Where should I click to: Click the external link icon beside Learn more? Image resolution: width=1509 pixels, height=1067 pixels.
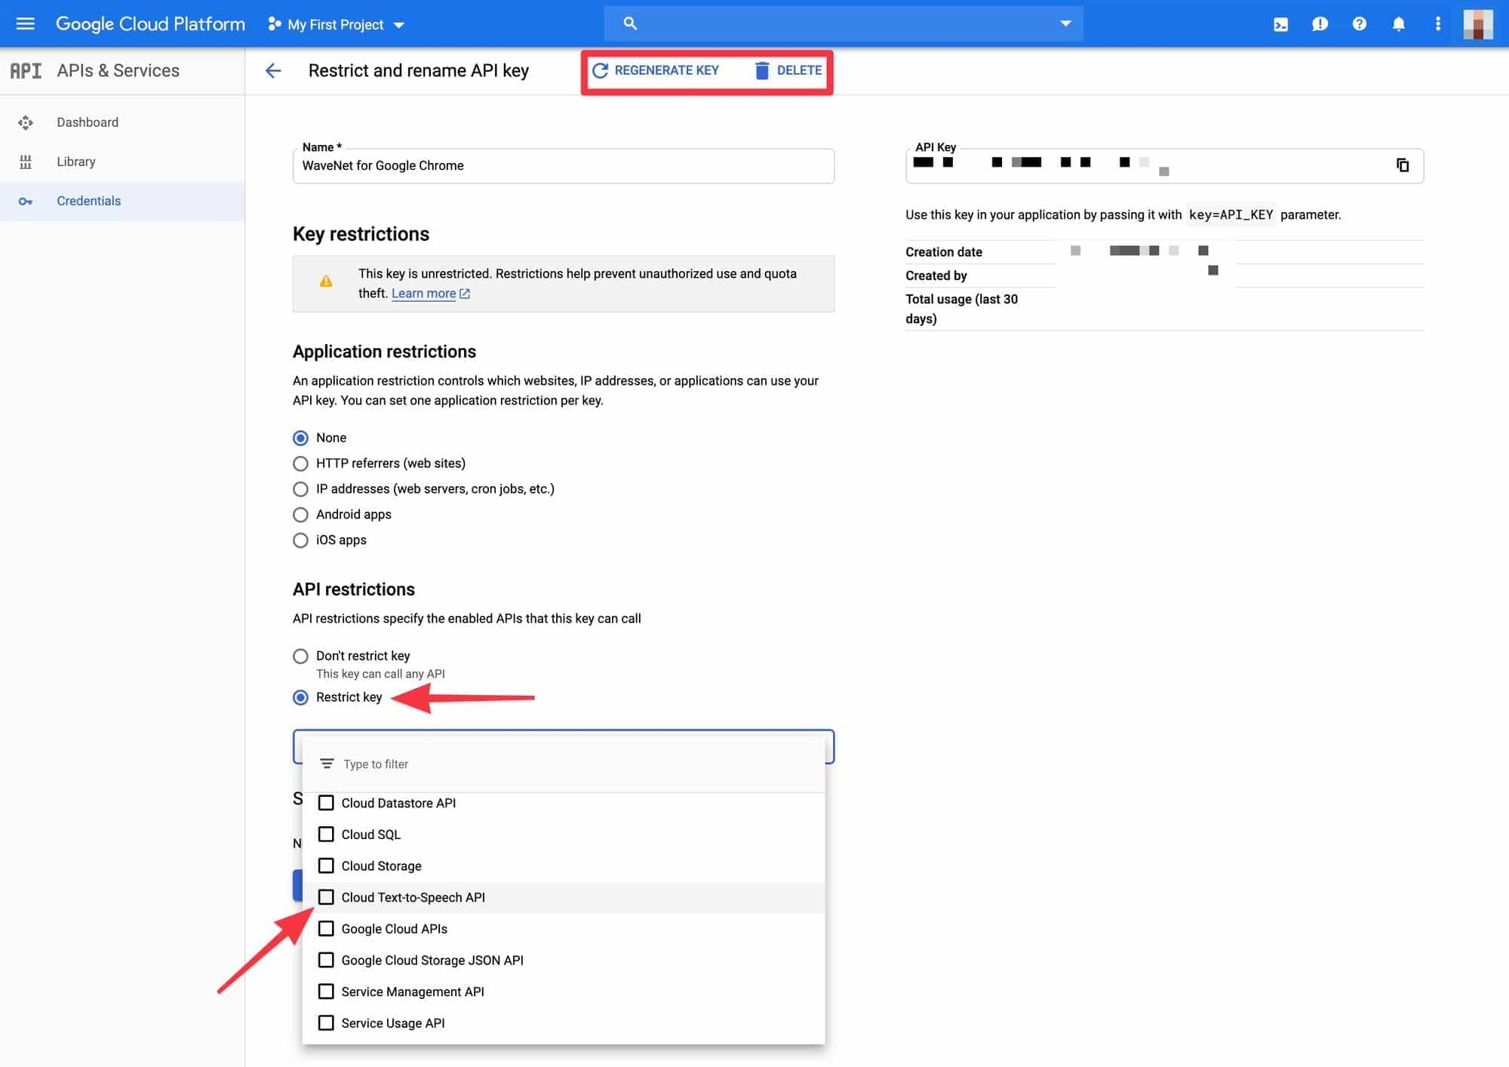[465, 294]
